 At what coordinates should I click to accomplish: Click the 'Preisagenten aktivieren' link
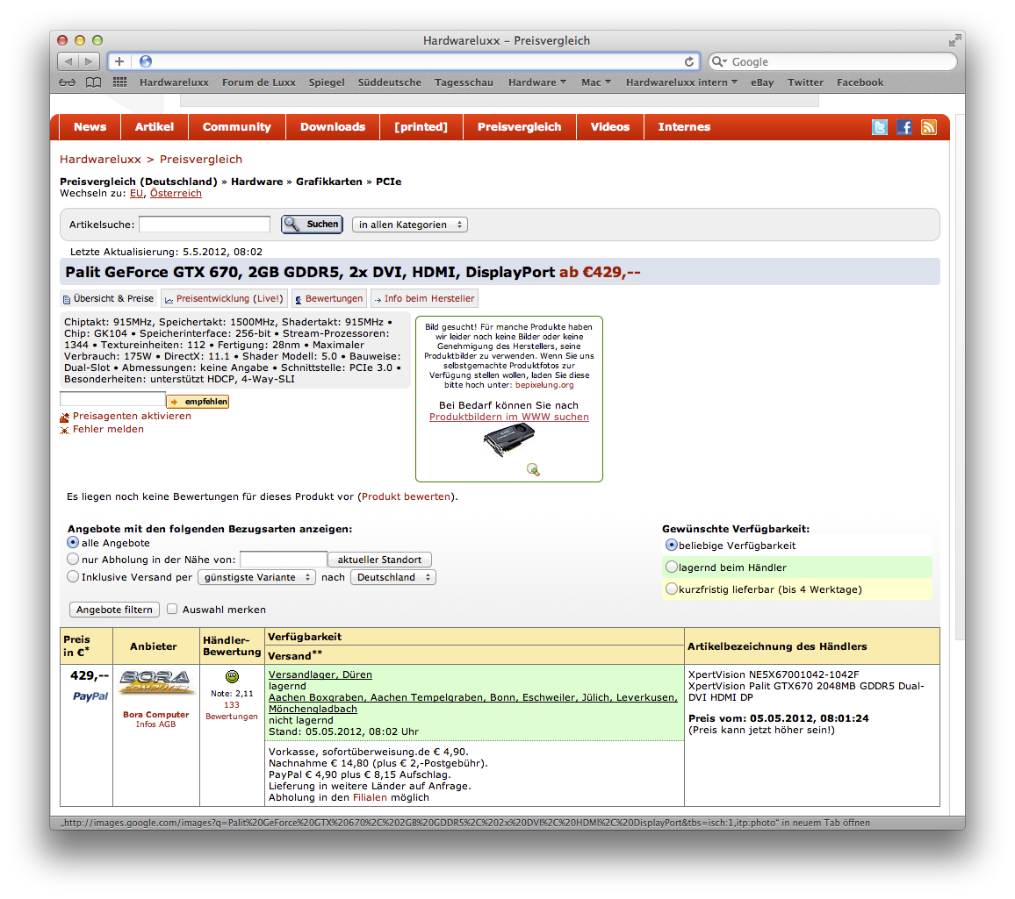(132, 416)
